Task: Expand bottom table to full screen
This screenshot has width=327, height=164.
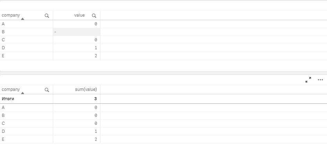Action: [x=308, y=80]
